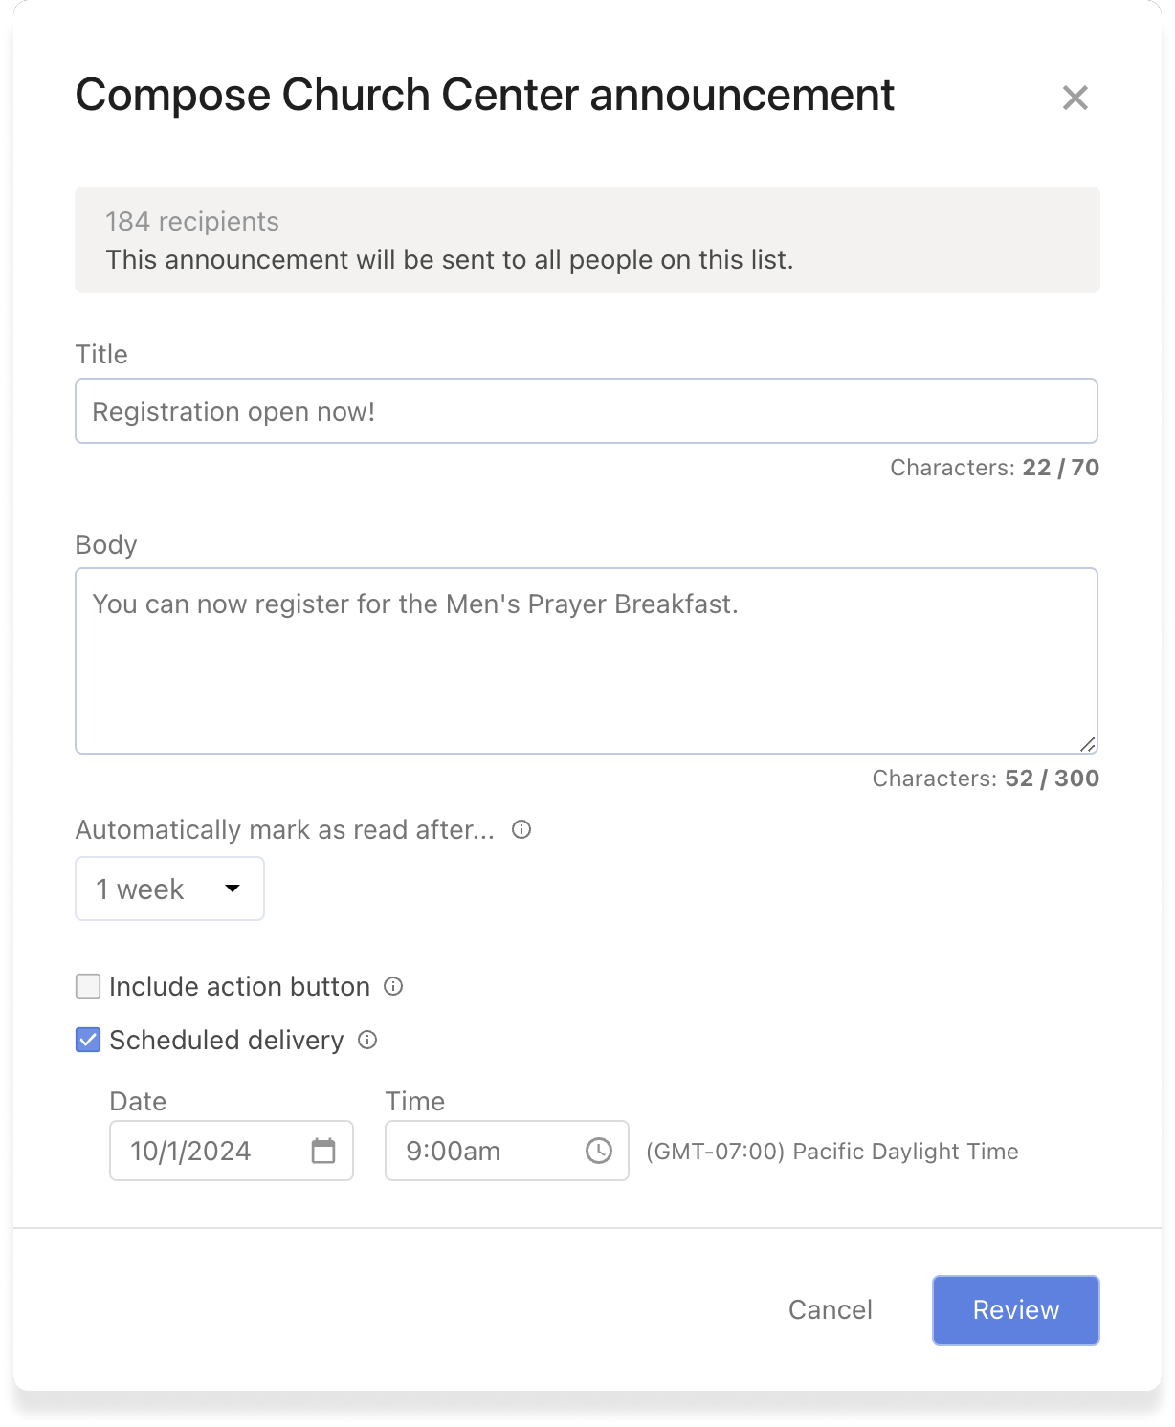Click the Include action button label text
This screenshot has width=1175, height=1427.
239,986
